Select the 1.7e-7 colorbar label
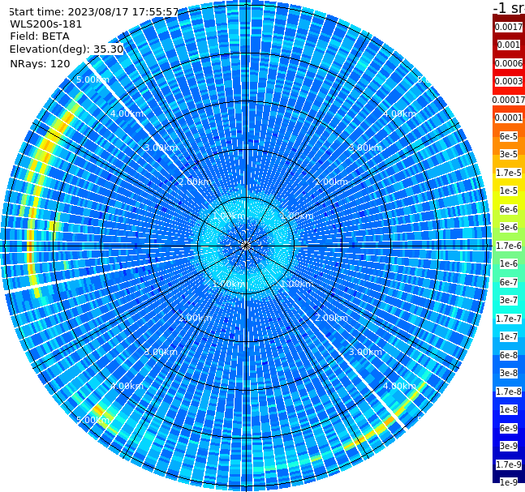 [509, 319]
